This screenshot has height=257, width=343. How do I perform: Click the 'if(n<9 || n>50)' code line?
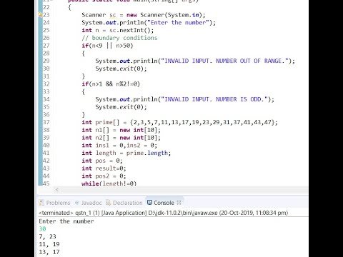[x=107, y=46]
